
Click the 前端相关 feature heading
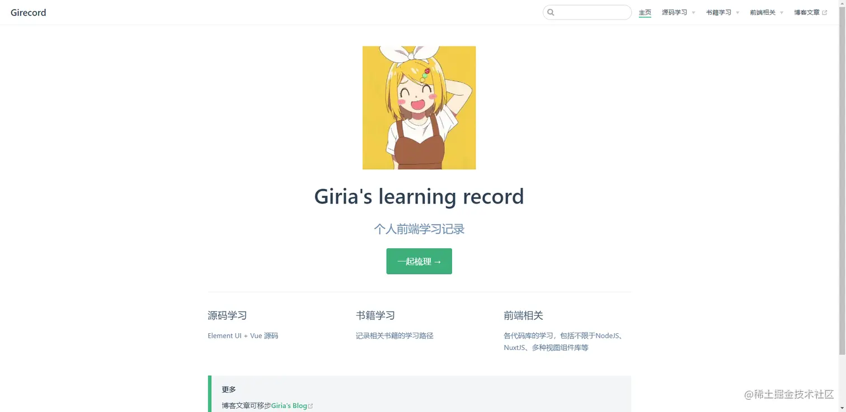[x=523, y=315]
